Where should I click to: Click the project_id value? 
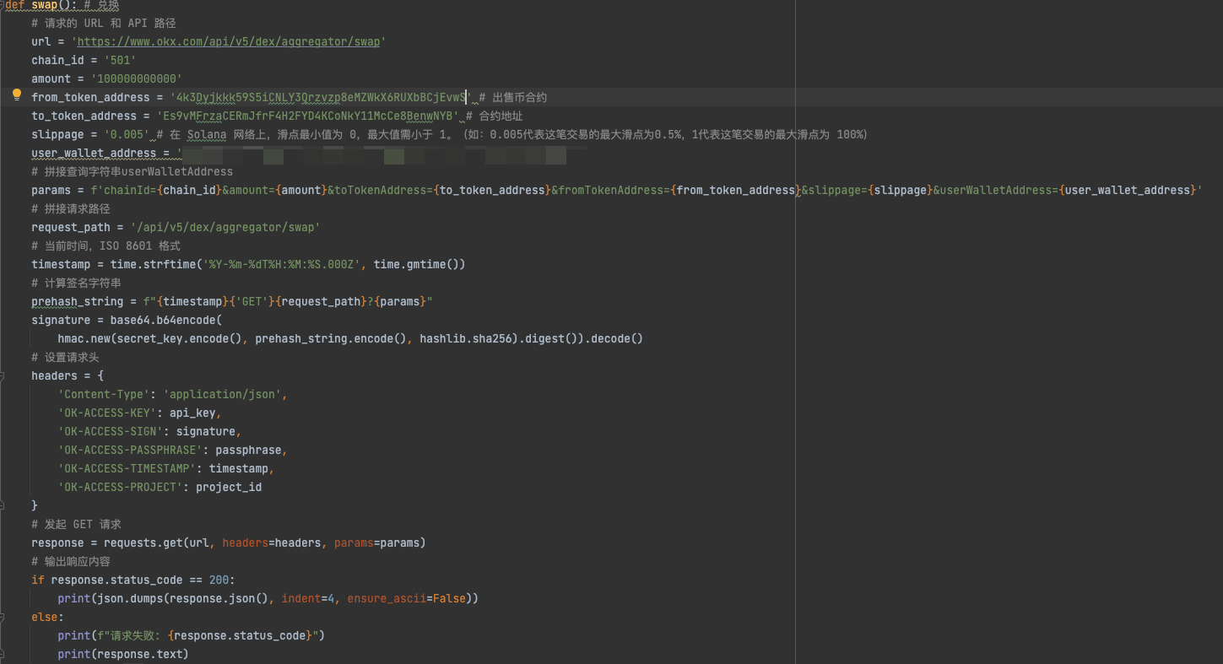[229, 487]
